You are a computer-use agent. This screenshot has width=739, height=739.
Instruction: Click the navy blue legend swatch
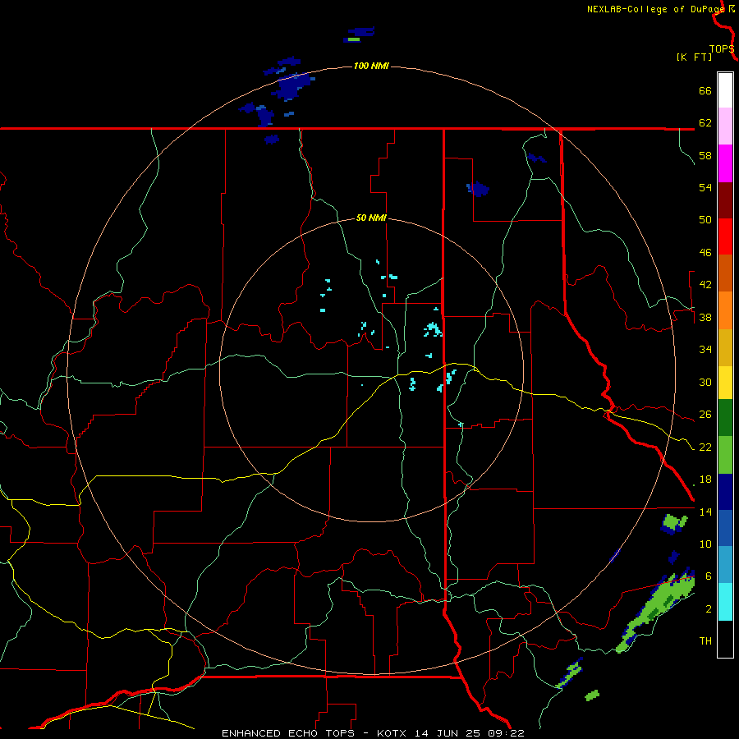pos(725,492)
